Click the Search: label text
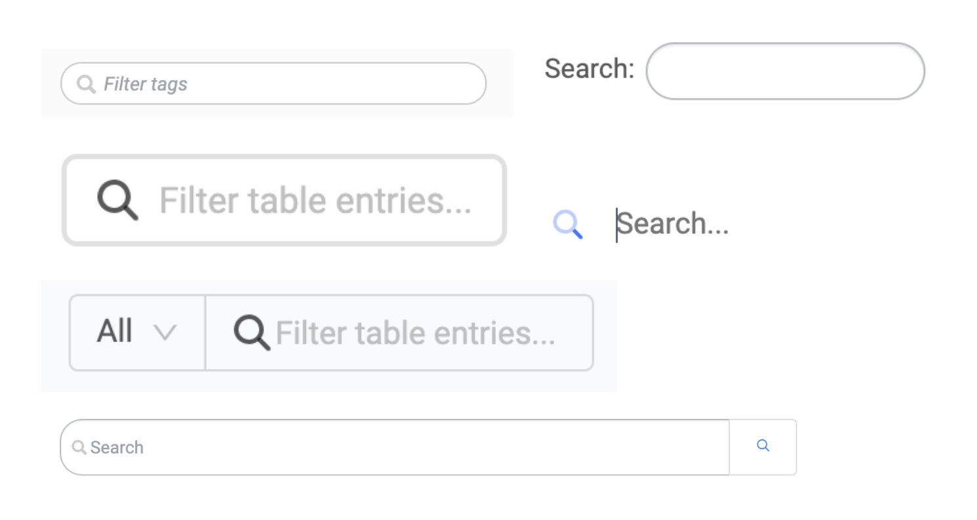 588,69
